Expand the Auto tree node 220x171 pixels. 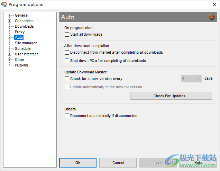click(9, 37)
